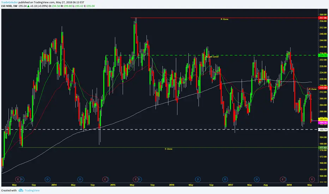329x194 pixels.
Task: Click the yellow 195.04 last price label
Action: pos(323,119)
